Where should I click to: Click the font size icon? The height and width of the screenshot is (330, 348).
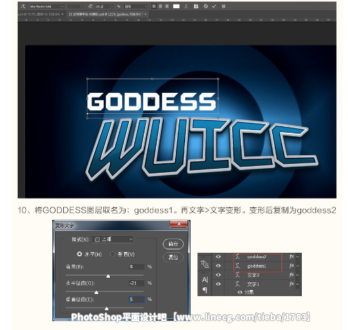point(90,6)
